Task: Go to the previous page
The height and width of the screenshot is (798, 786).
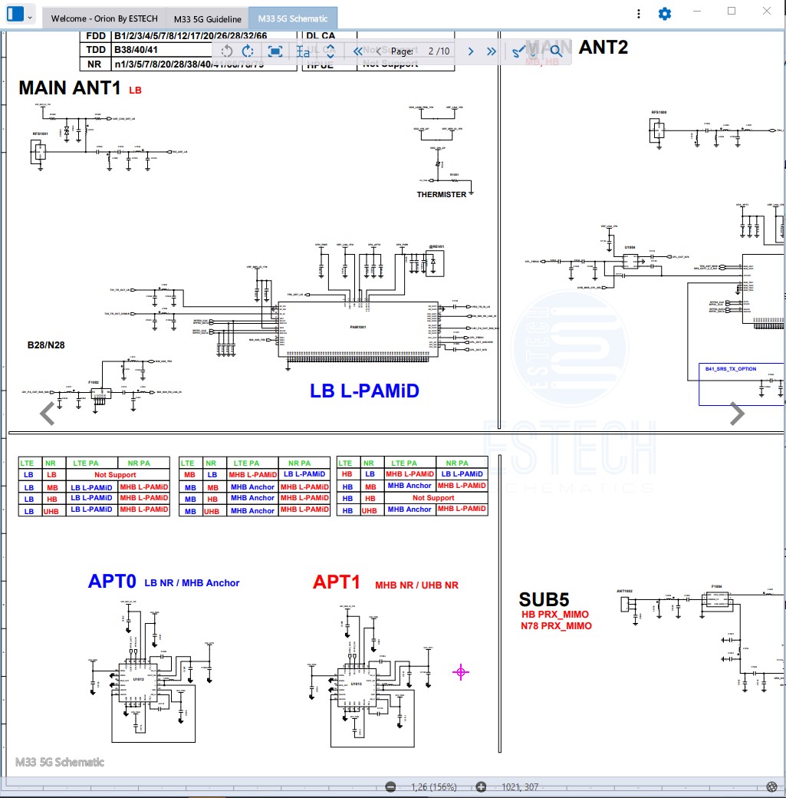Action: [x=378, y=51]
